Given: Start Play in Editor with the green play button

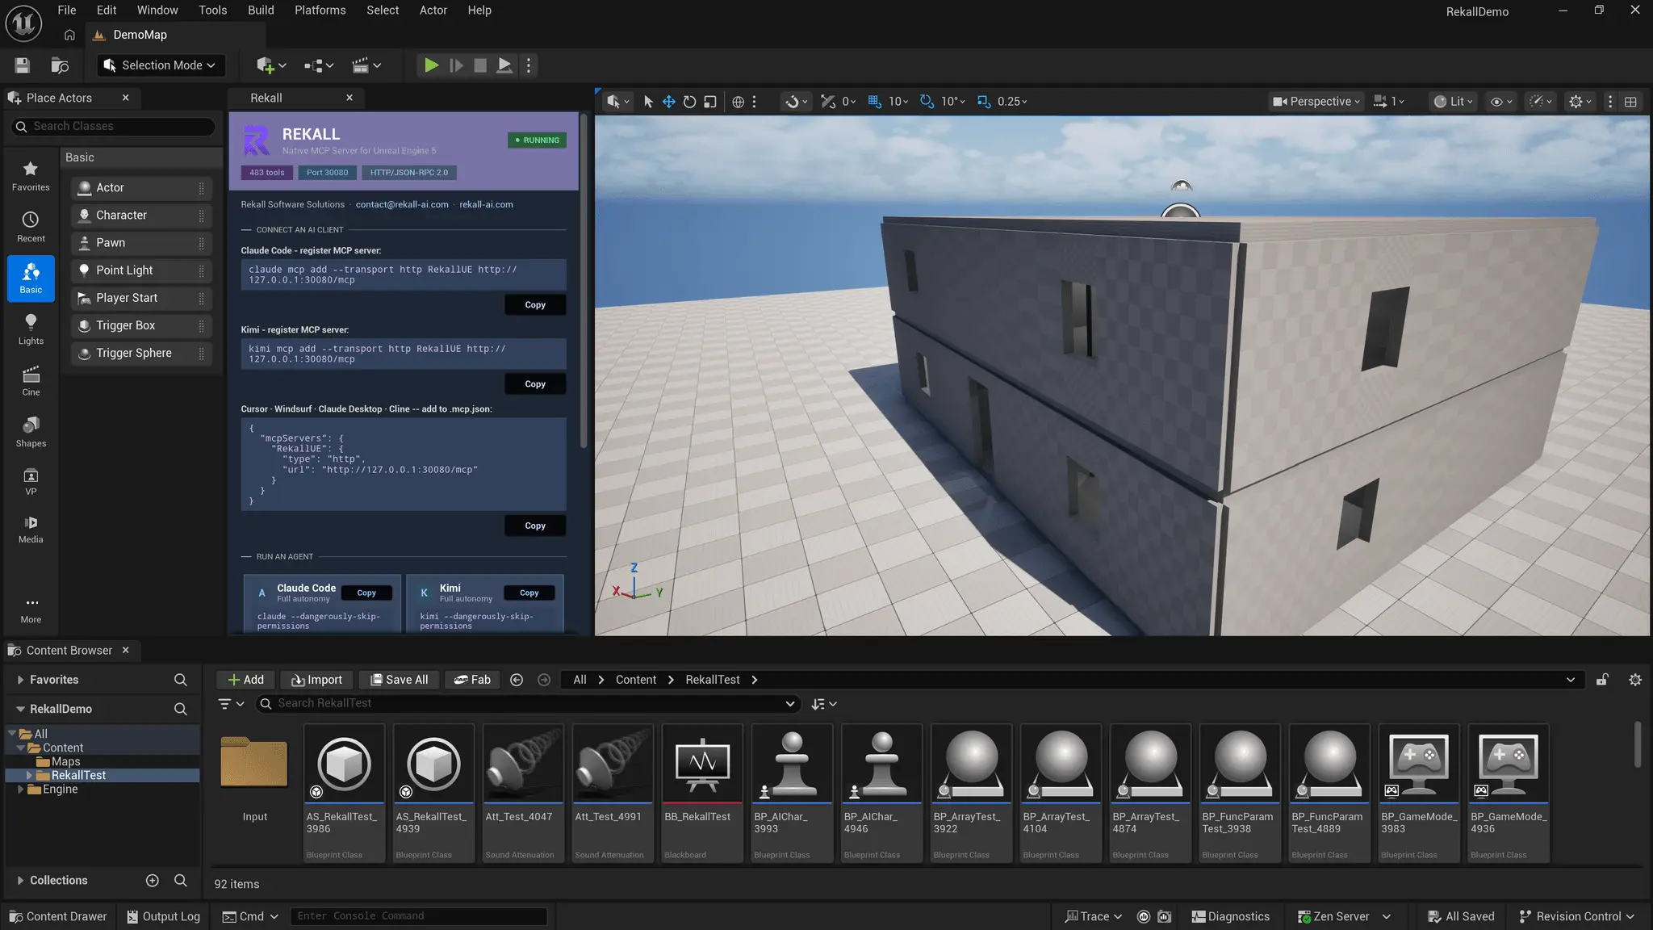Looking at the screenshot, I should click(431, 65).
